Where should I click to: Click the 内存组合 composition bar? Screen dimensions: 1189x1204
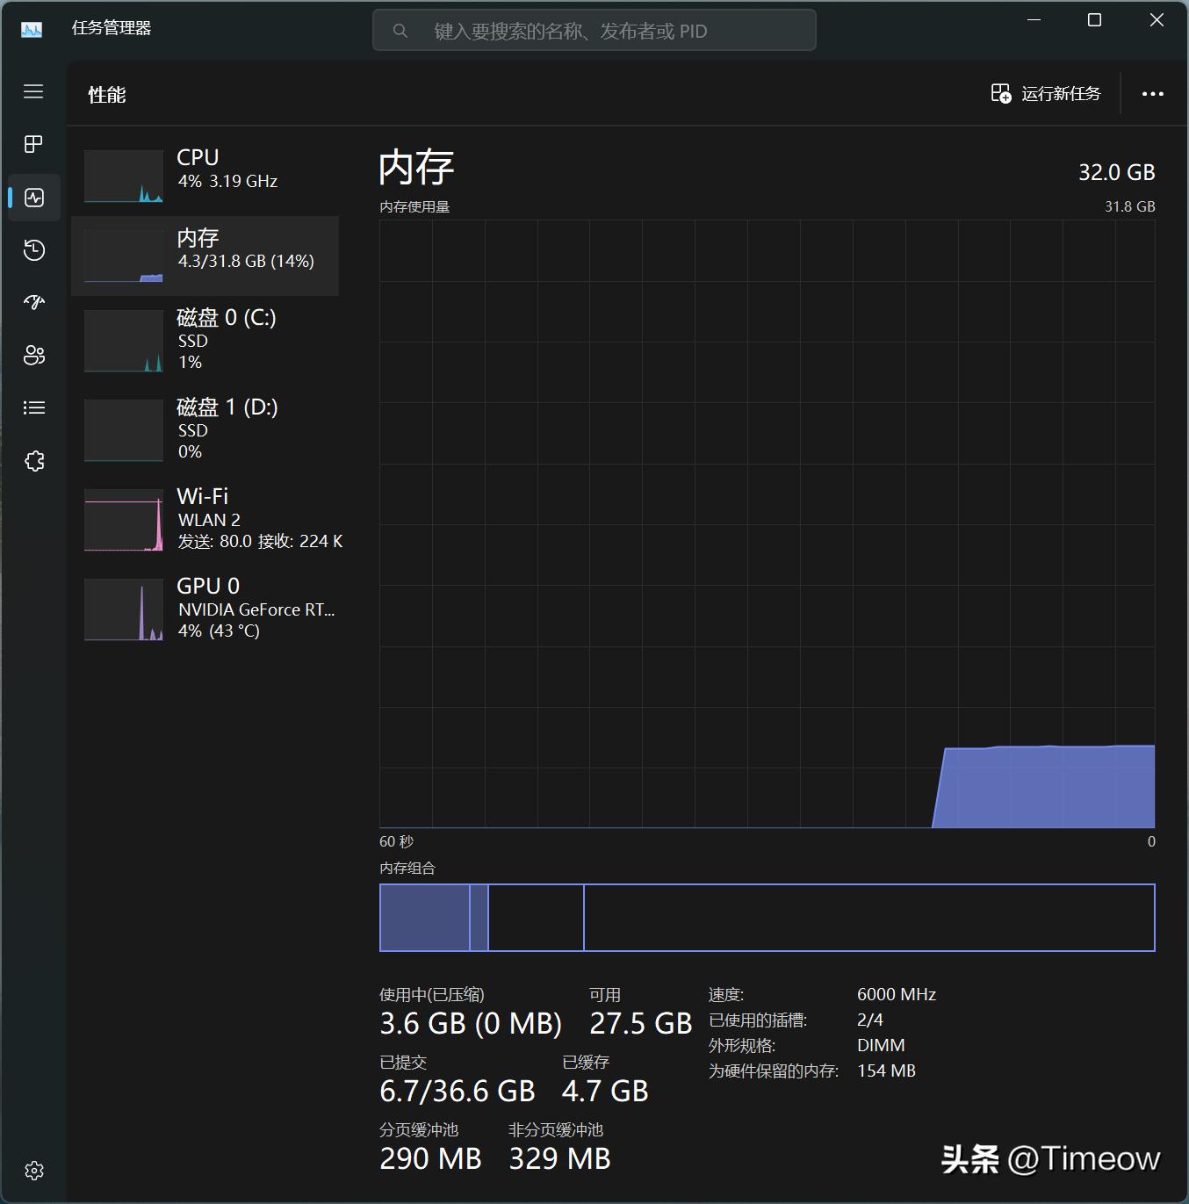pos(767,917)
